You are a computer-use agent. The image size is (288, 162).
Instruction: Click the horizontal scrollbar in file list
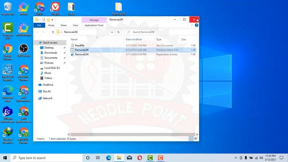[x=133, y=135]
